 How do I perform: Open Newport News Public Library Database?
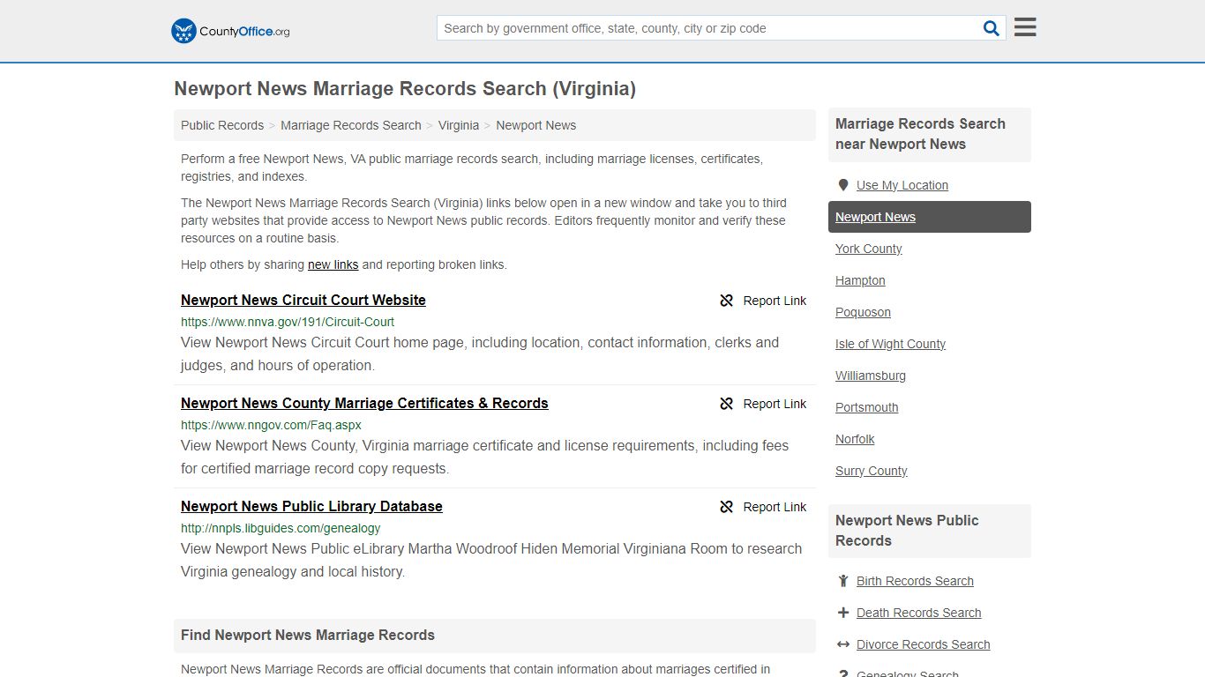[x=311, y=506]
